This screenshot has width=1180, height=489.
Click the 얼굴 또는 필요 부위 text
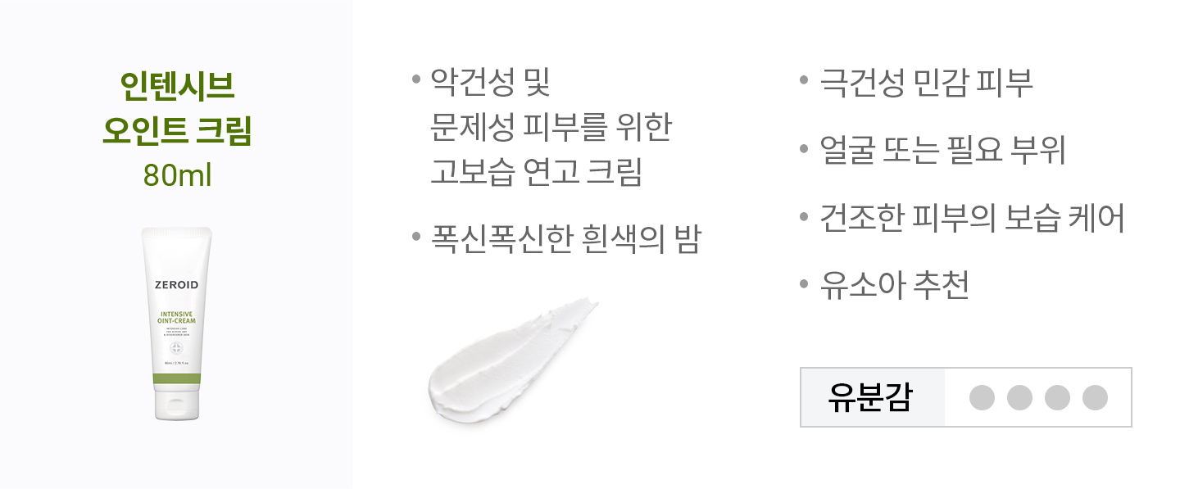[x=942, y=151]
